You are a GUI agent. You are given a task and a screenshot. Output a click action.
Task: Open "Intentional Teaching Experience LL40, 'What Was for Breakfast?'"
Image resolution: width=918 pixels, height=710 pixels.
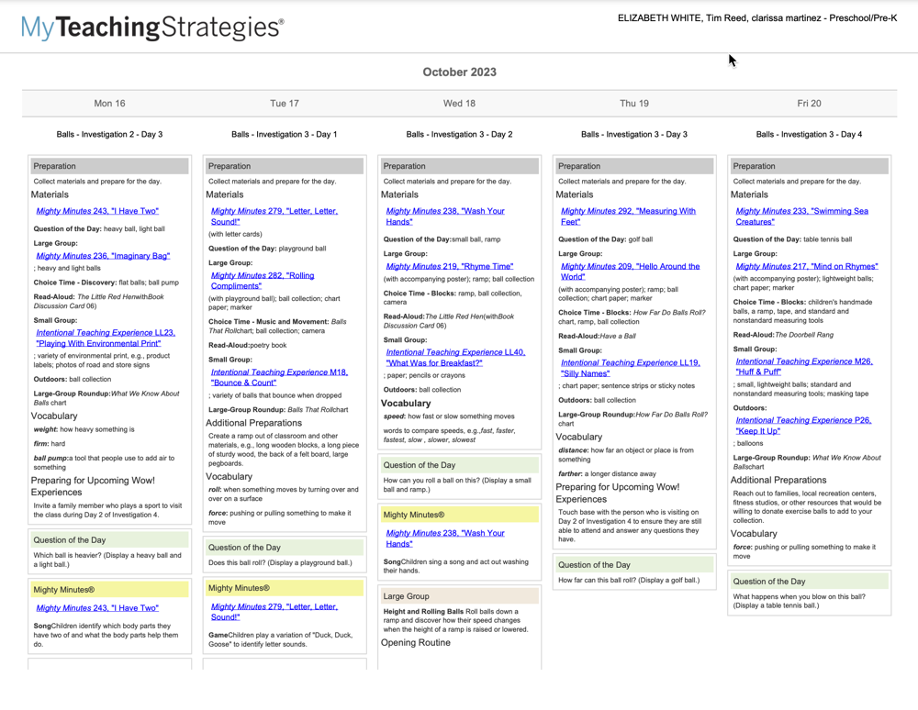coord(453,357)
